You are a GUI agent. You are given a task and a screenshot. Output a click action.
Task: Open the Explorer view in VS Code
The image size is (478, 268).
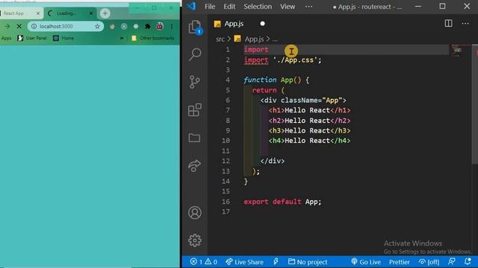195,27
